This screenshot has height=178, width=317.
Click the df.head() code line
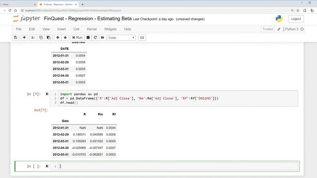coord(69,102)
